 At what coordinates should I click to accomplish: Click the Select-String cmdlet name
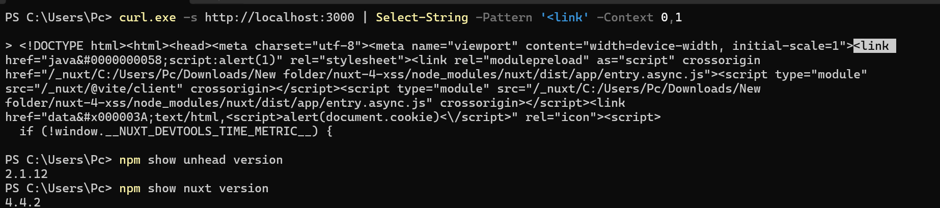422,18
